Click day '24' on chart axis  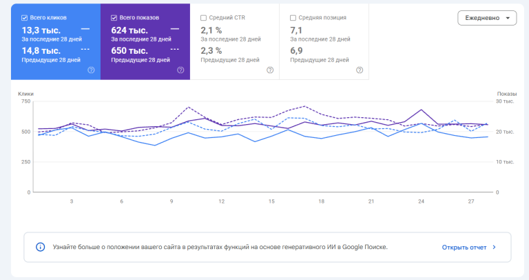click(421, 201)
